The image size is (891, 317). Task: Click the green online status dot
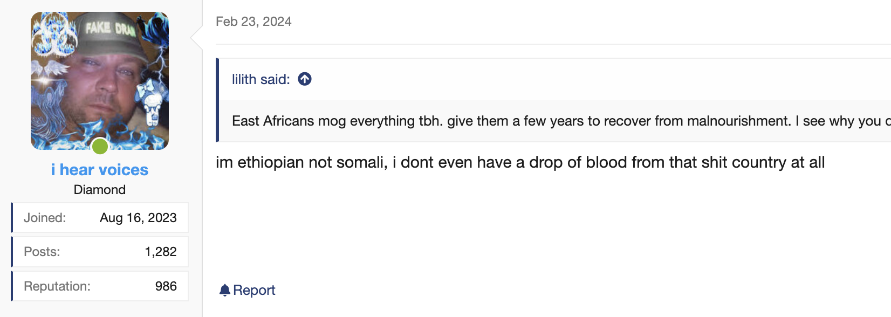(100, 146)
